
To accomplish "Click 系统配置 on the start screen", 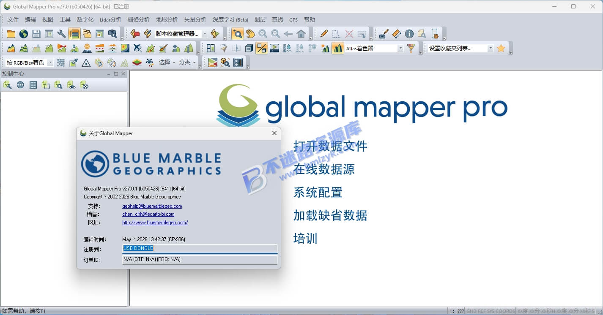I will tap(318, 193).
